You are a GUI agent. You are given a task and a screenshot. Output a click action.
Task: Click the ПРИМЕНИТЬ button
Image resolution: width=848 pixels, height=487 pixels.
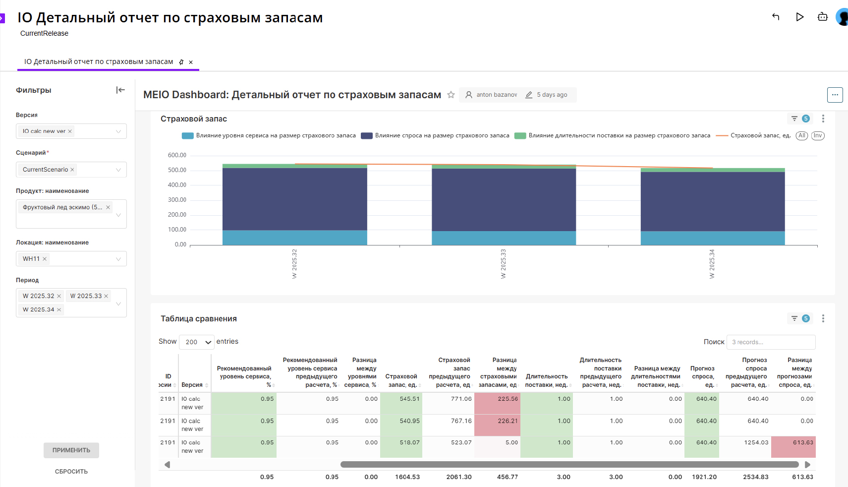[71, 450]
